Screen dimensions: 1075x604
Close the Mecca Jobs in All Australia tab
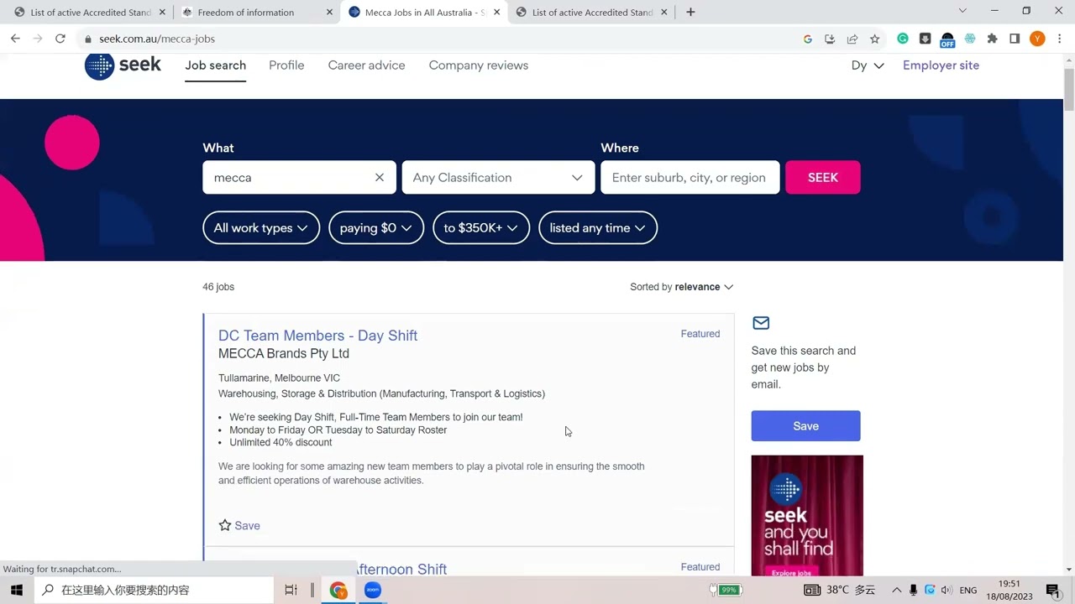[x=497, y=12]
